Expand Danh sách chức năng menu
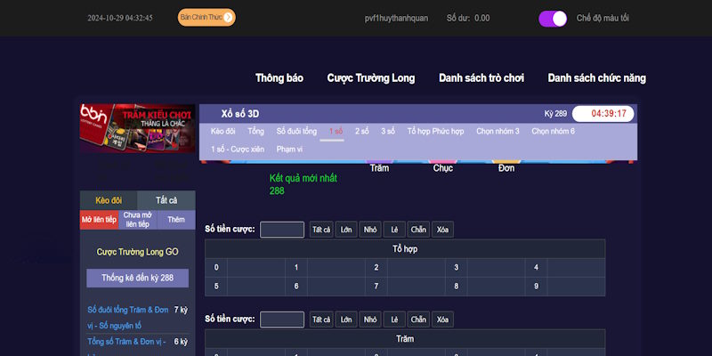Viewport: 712px width, 356px height. (x=596, y=78)
